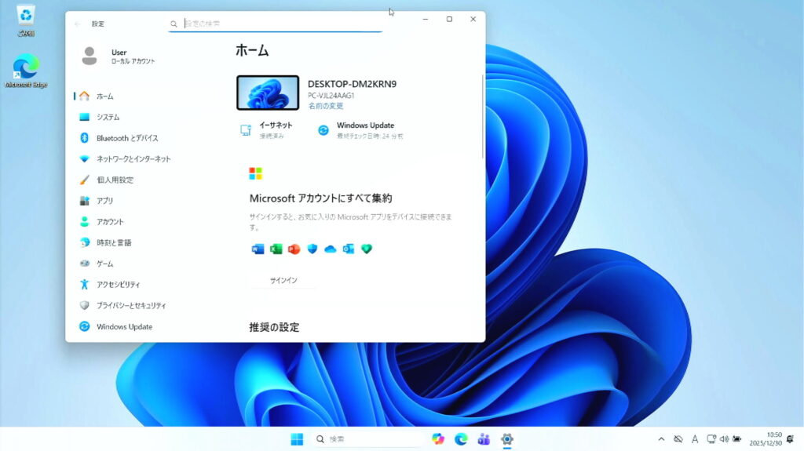The image size is (804, 451).
Task: Open the イーサネット connection status tile
Action: point(267,130)
